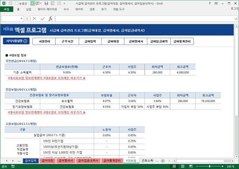
Task: Click the vertical scrollbar down arrow
Action: point(236,156)
